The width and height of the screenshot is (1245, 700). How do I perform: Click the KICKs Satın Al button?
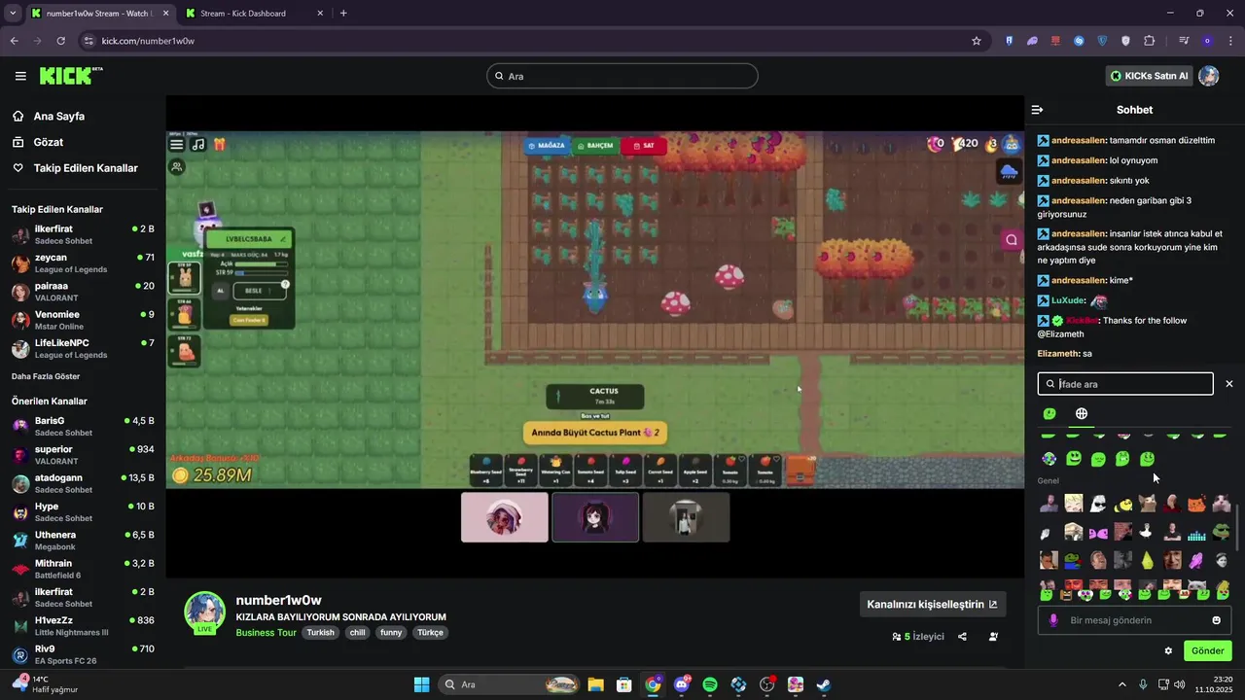1149,76
